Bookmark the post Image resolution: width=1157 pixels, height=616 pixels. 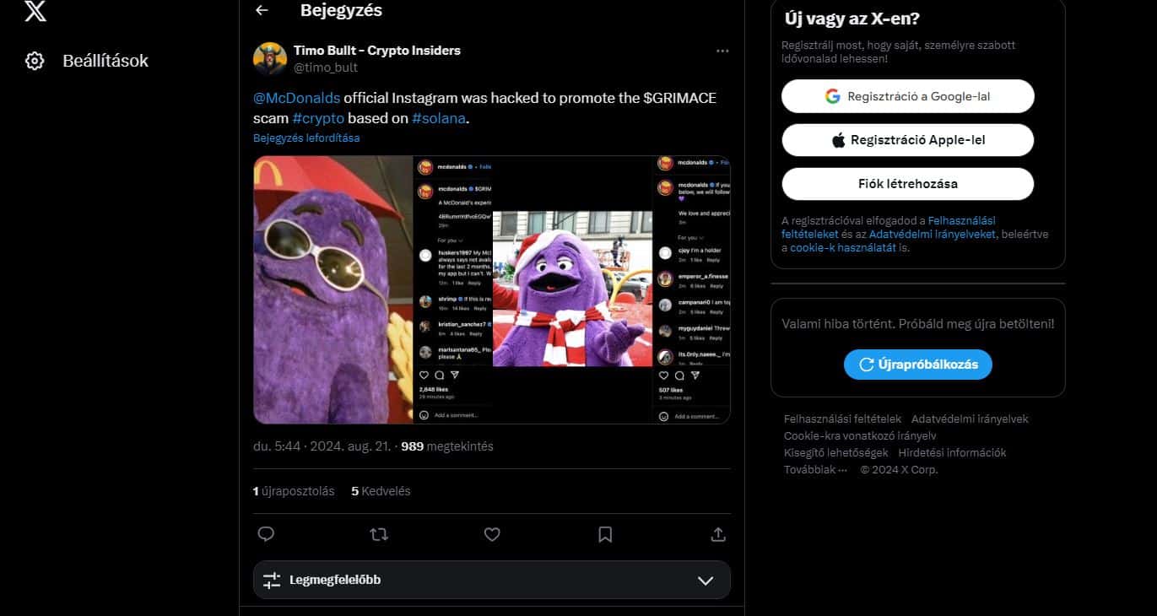604,533
